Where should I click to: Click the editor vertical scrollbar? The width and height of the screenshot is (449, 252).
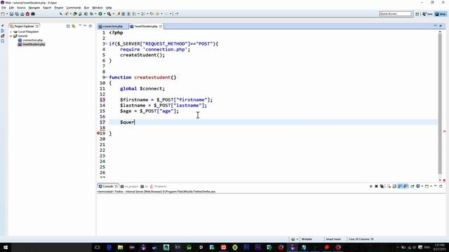pyautogui.click(x=440, y=103)
